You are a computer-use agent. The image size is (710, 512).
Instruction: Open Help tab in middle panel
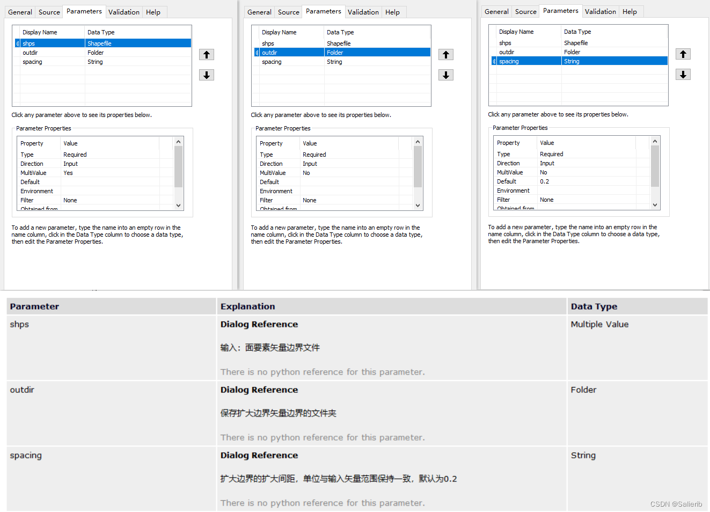coord(393,12)
